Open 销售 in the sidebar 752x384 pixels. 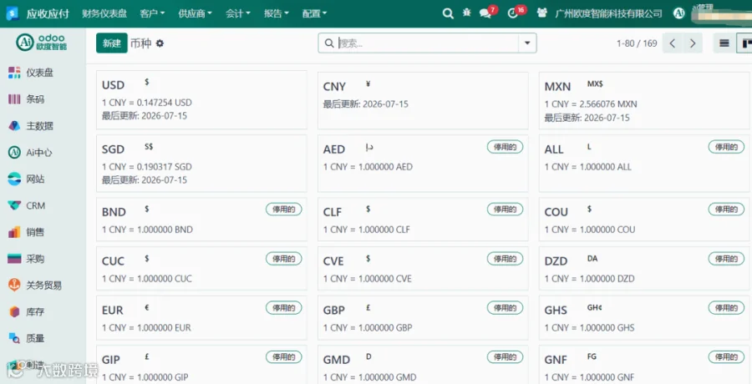click(x=27, y=233)
